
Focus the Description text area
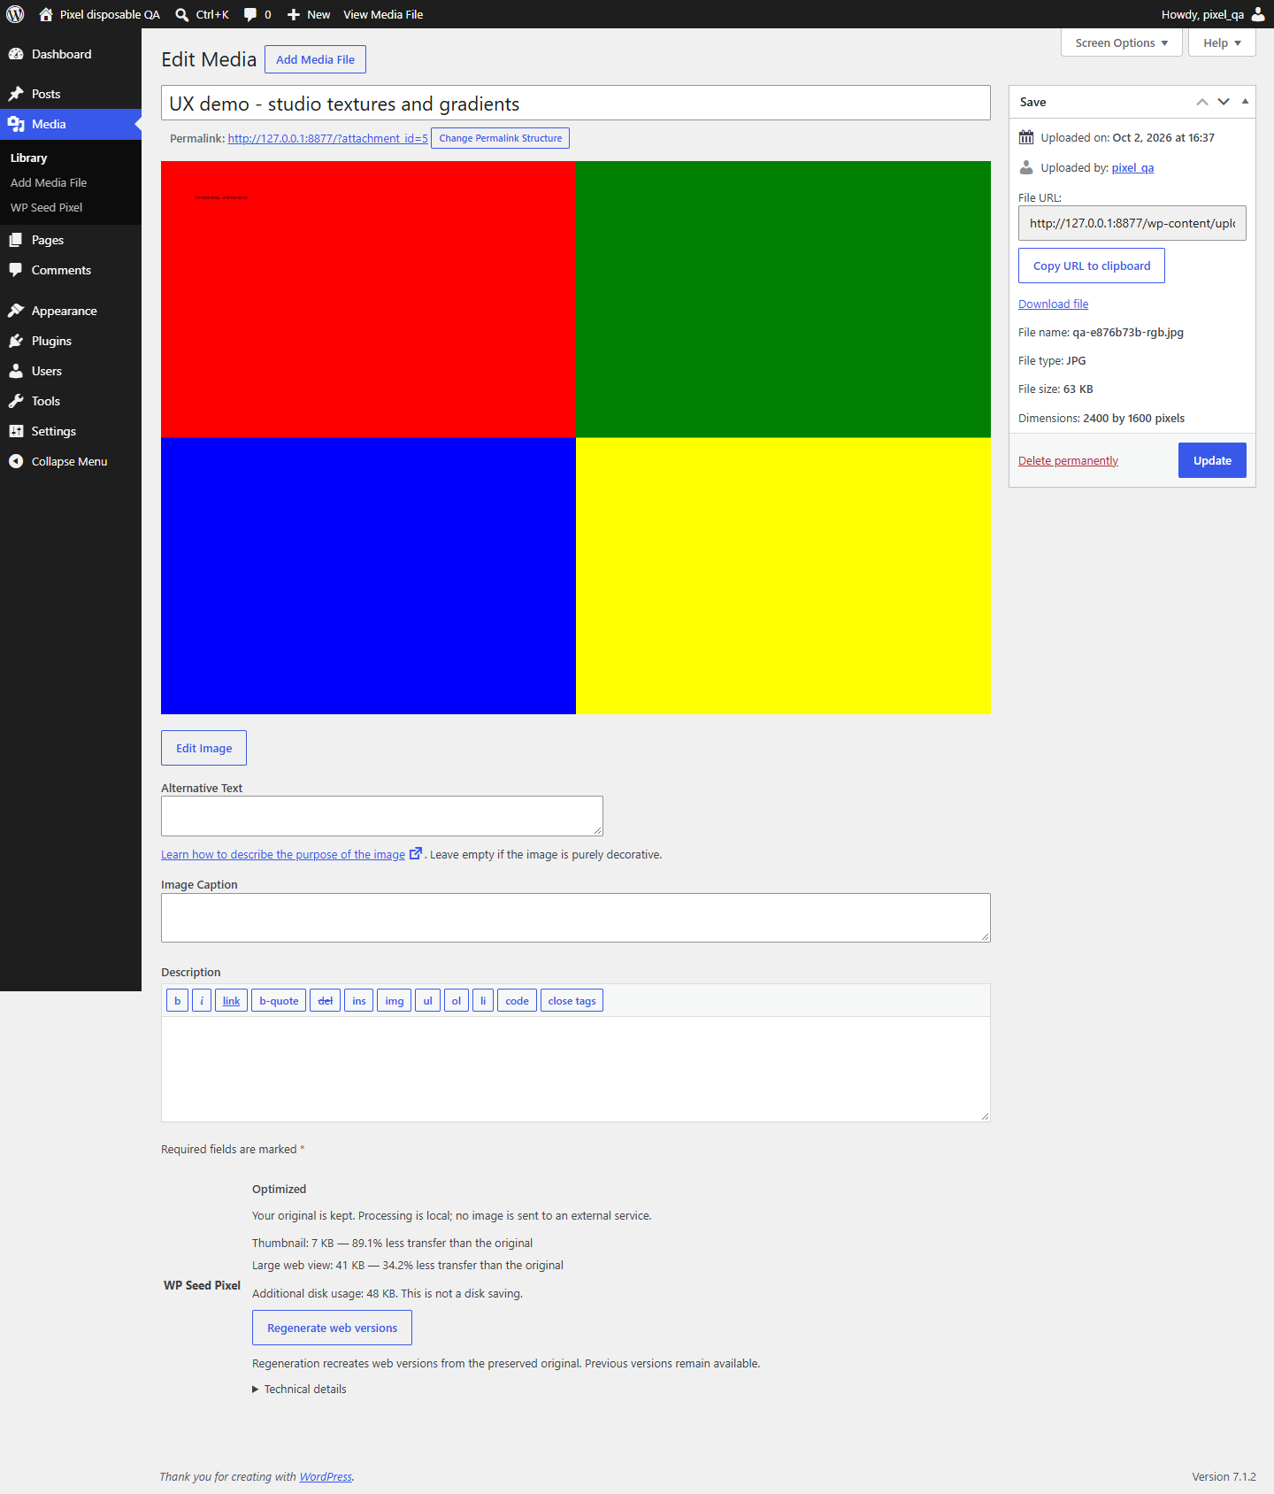(x=575, y=1069)
